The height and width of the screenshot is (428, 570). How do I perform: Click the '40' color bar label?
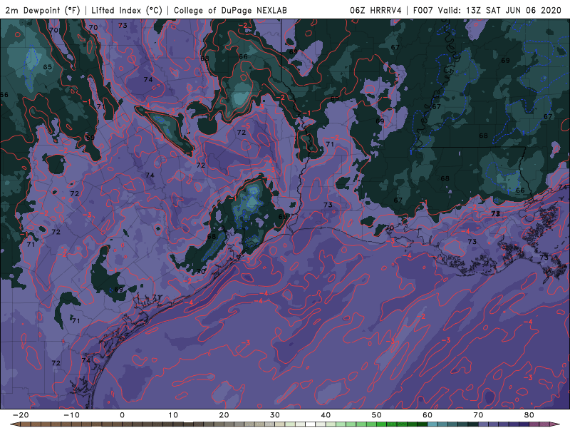click(x=326, y=415)
